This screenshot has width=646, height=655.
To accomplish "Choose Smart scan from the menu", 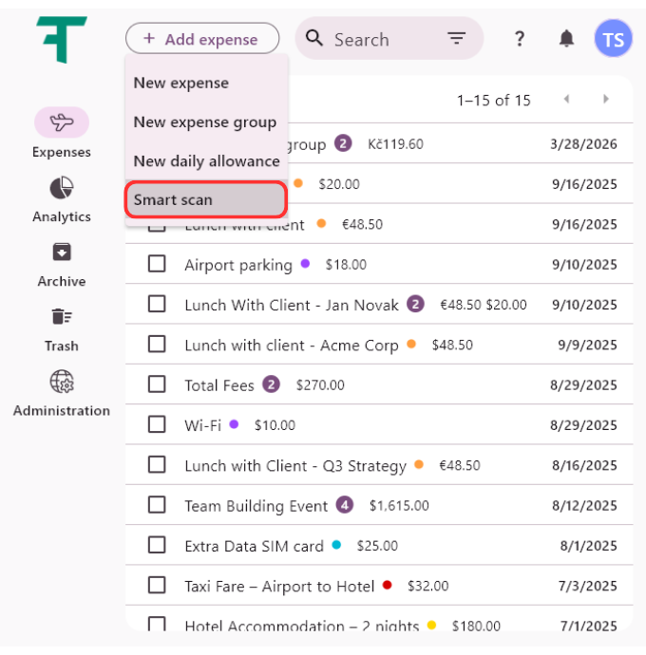I will tap(205, 199).
